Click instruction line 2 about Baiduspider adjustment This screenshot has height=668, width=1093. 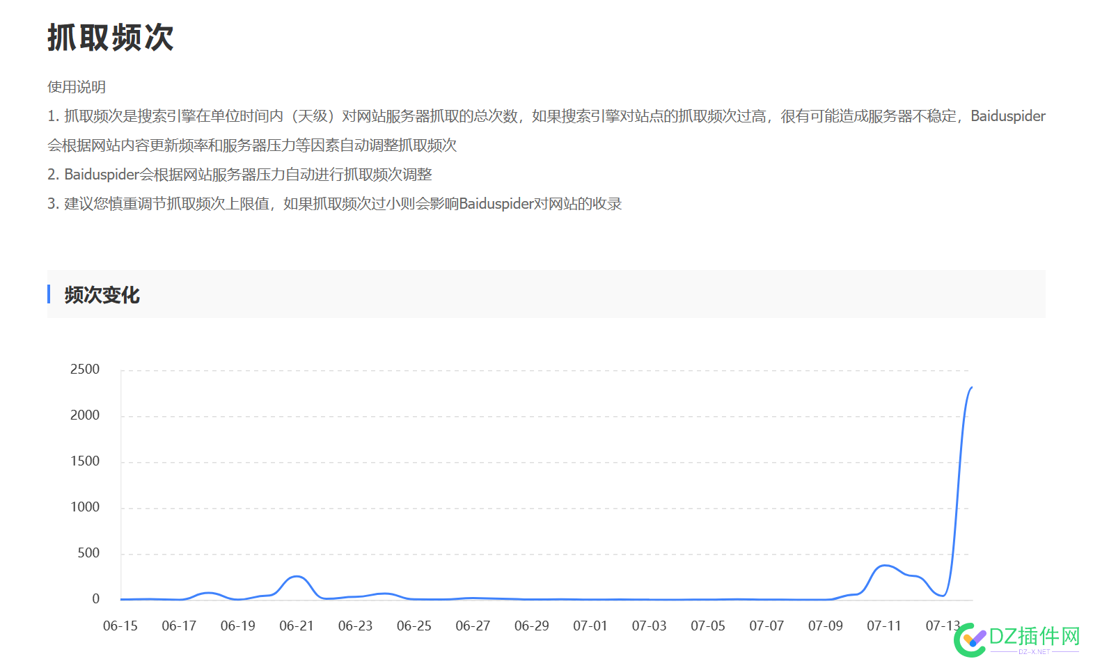pyautogui.click(x=239, y=175)
